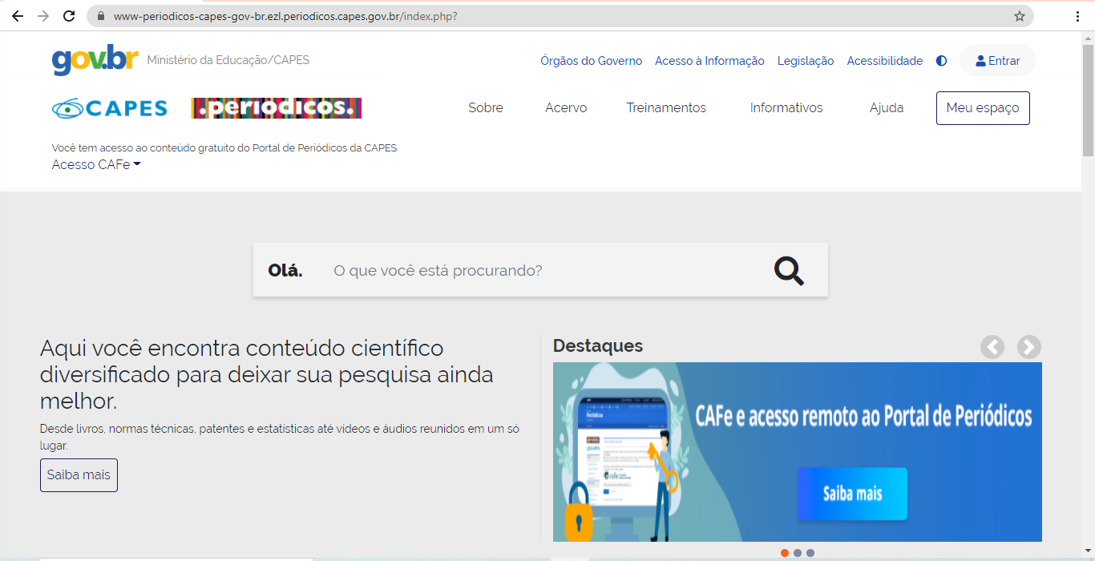The image size is (1095, 561).
Task: Open the Acervo menu
Action: pyautogui.click(x=566, y=108)
